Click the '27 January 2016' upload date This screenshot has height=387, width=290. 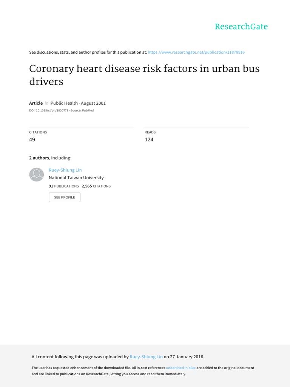(187, 357)
